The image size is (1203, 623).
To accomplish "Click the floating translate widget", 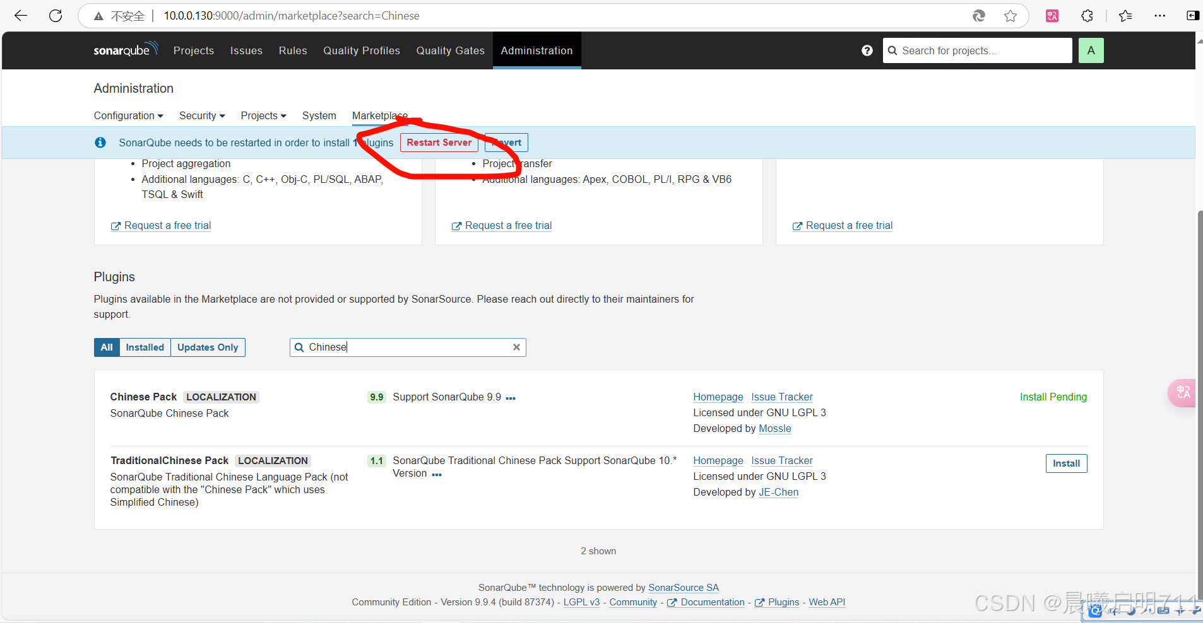I will click(1182, 393).
